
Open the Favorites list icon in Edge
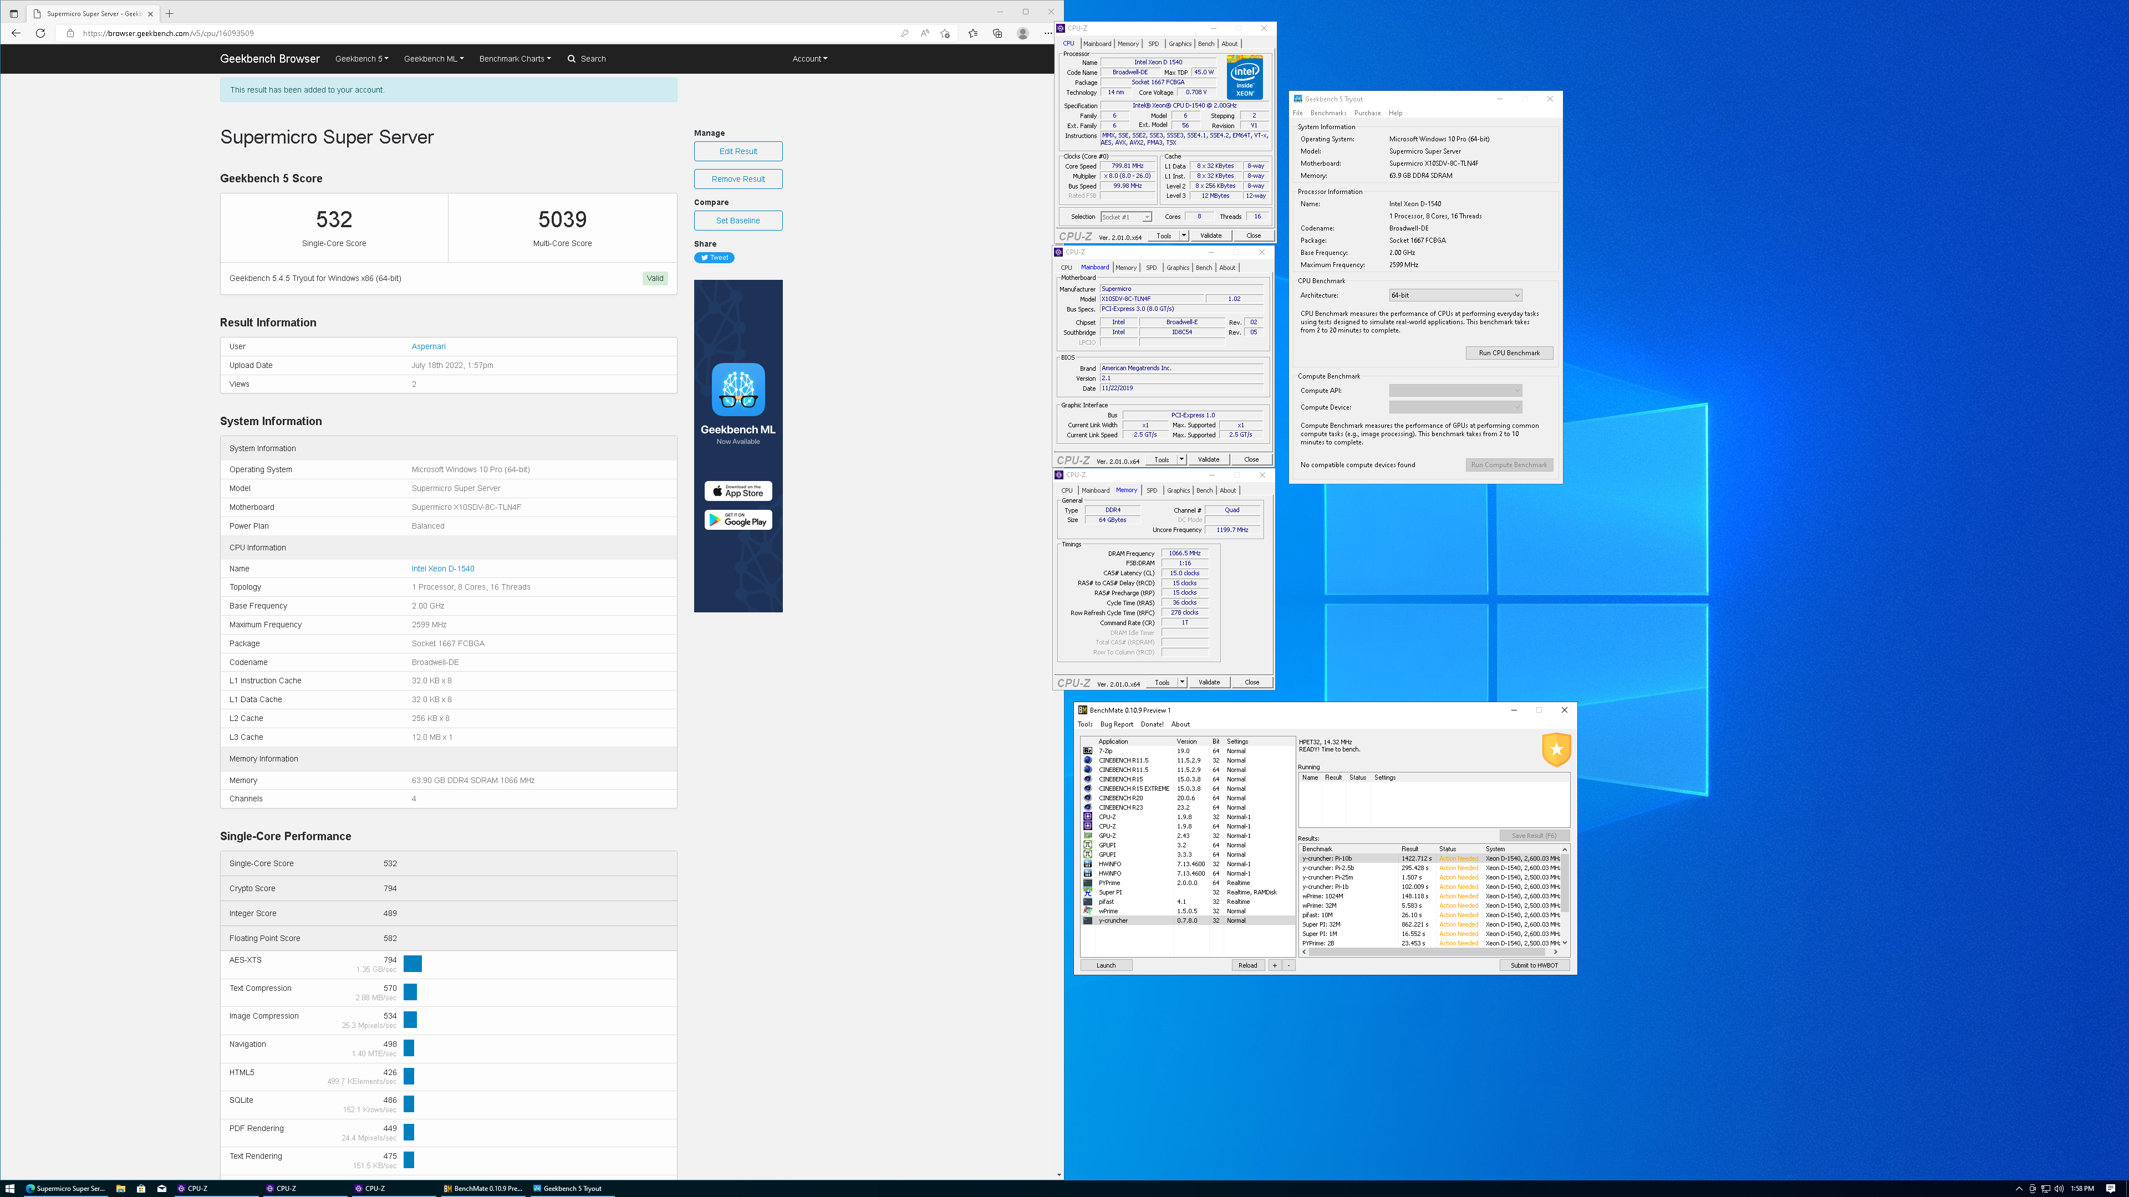(x=973, y=33)
